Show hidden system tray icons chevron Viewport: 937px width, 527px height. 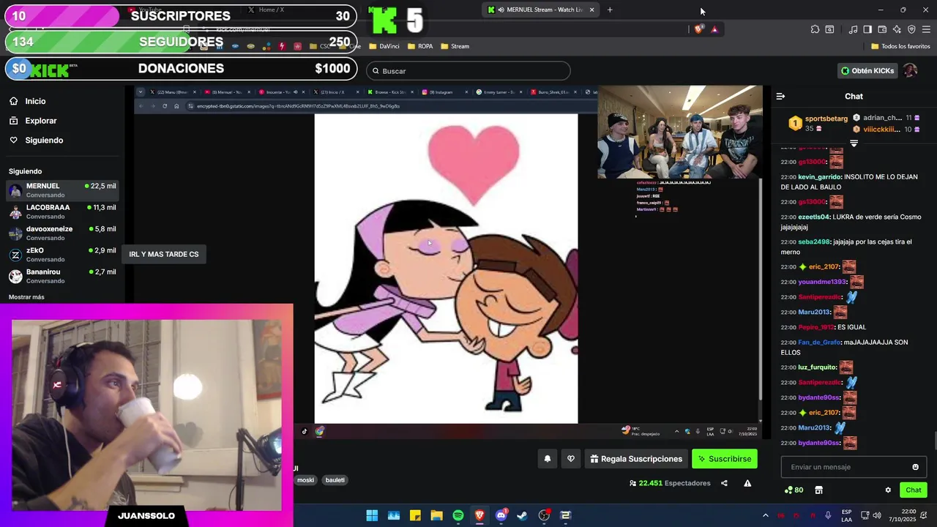tap(766, 515)
